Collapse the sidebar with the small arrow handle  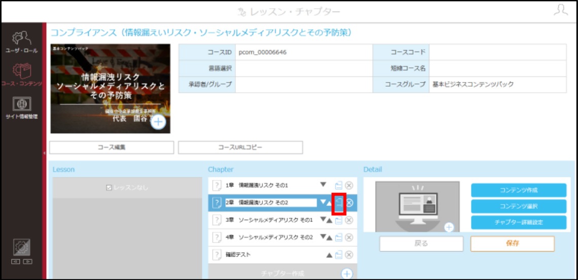[x=44, y=153]
